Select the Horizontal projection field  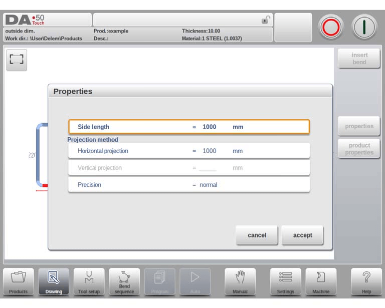coord(188,151)
